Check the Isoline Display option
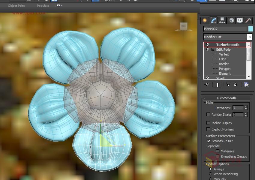 pyautogui.click(x=208, y=123)
